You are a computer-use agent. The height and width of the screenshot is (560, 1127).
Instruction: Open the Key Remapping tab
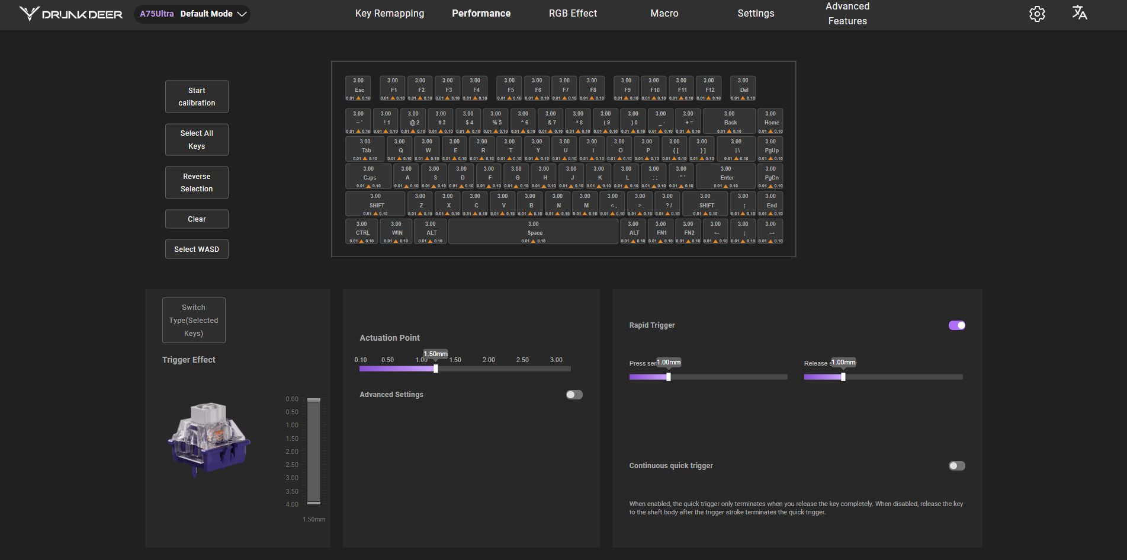(x=390, y=14)
